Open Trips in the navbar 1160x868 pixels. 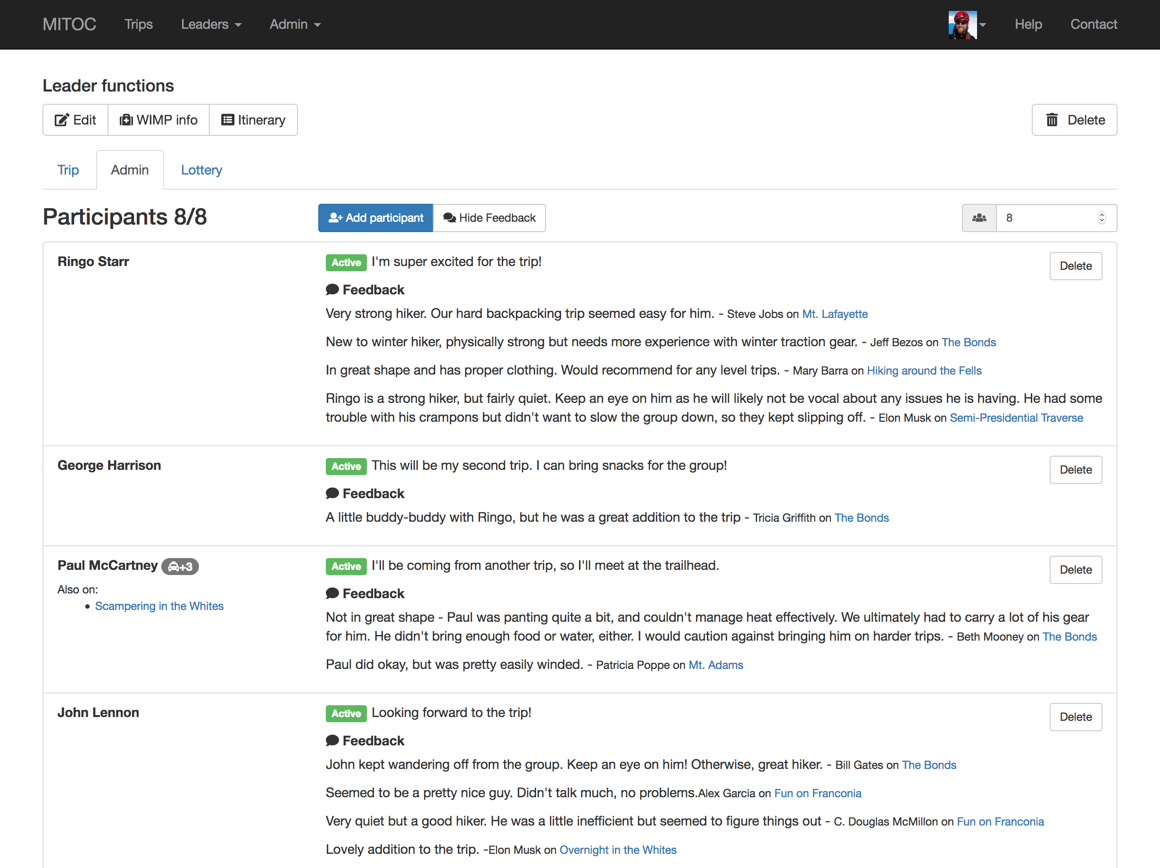tap(139, 24)
